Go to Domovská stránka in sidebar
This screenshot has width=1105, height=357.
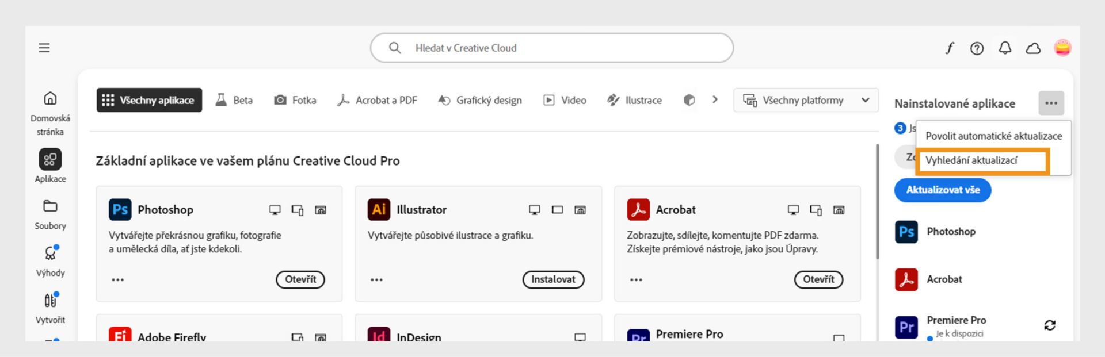click(50, 114)
